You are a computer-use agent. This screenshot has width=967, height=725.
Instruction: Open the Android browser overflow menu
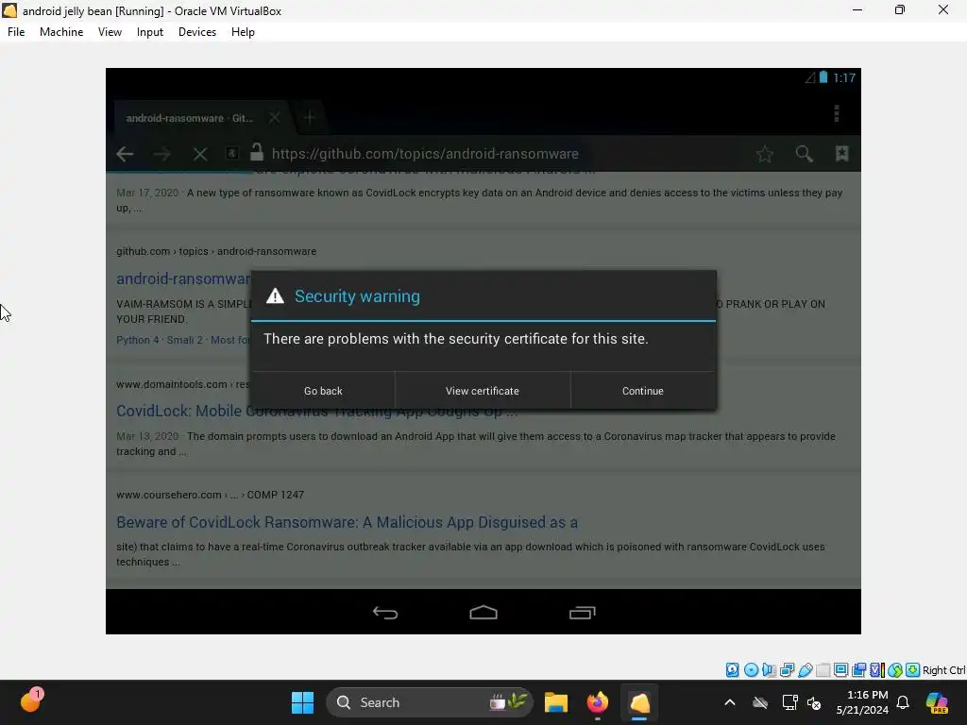tap(837, 113)
